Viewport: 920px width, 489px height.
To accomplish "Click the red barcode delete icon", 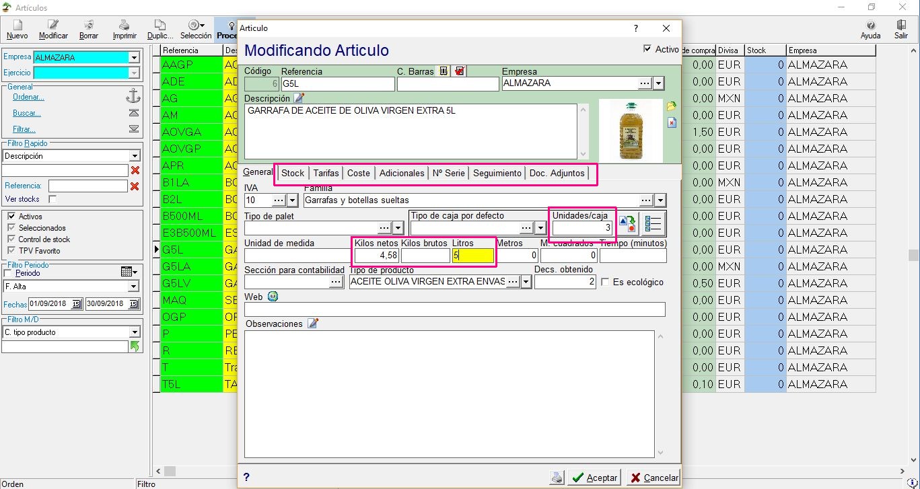I will pos(460,71).
